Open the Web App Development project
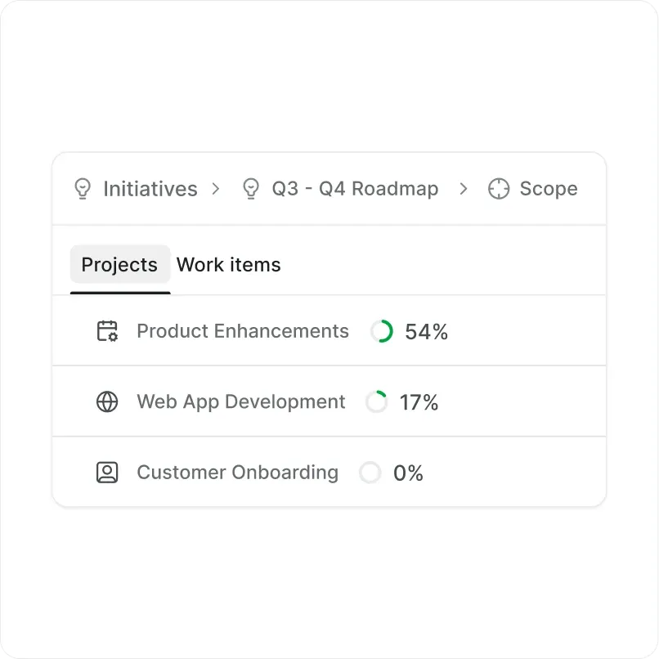 tap(241, 401)
